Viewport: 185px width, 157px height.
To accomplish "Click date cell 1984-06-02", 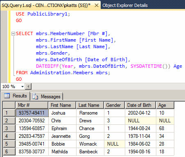I will click(140, 144).
